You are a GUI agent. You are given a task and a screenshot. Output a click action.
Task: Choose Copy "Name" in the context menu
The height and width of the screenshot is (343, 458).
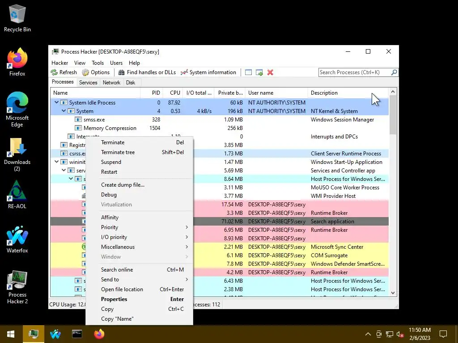pyautogui.click(x=140, y=319)
